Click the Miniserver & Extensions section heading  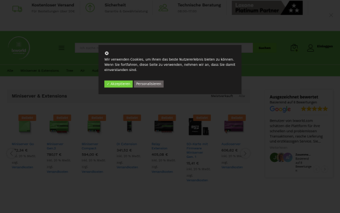point(39,96)
